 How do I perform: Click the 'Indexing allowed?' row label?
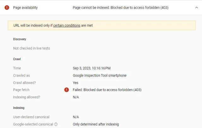[x=27, y=97]
